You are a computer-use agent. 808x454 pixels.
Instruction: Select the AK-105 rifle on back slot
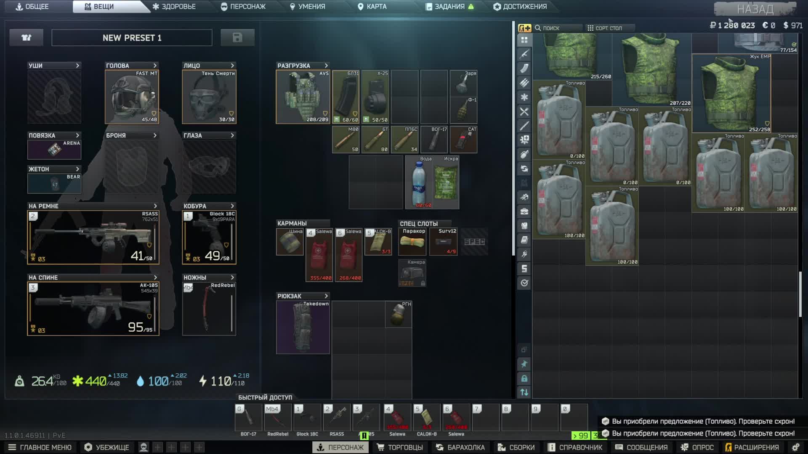click(x=93, y=309)
